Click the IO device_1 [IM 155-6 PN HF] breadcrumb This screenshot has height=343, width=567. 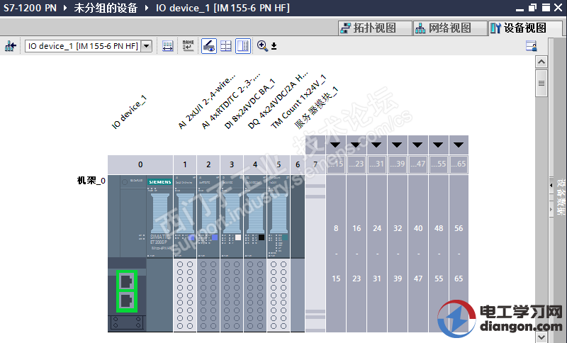point(223,8)
